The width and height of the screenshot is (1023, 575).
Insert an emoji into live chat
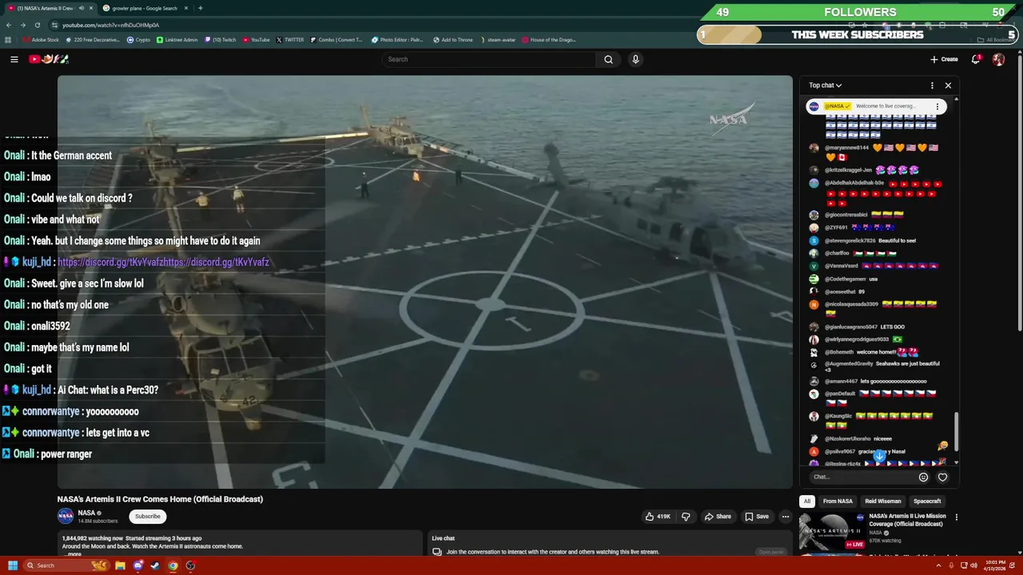point(923,477)
